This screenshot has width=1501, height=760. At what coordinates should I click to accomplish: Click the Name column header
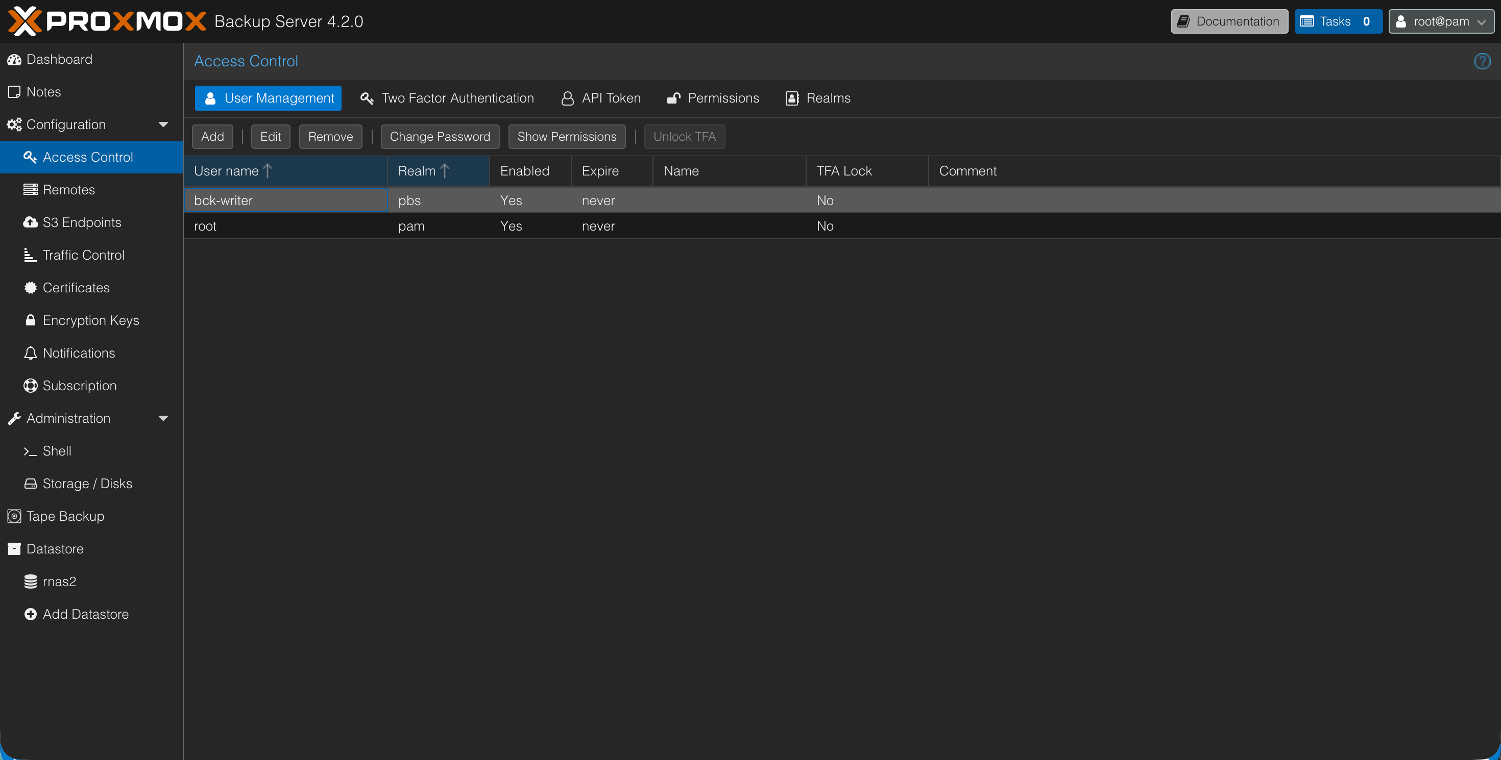click(730, 171)
